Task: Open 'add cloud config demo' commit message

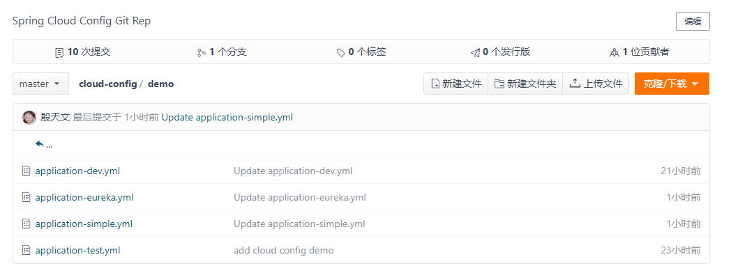Action: tap(283, 250)
